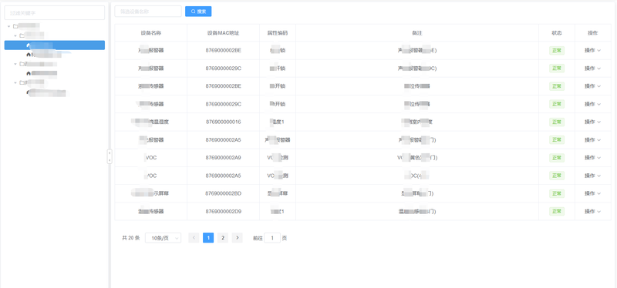Click the panel splitter collapse handle
617x288 pixels.
(x=110, y=156)
